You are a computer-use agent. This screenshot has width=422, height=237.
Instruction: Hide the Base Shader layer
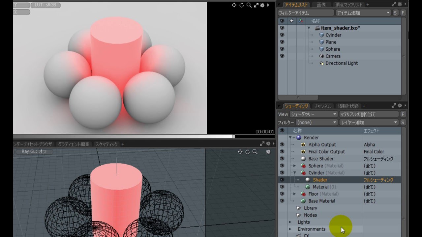click(282, 159)
